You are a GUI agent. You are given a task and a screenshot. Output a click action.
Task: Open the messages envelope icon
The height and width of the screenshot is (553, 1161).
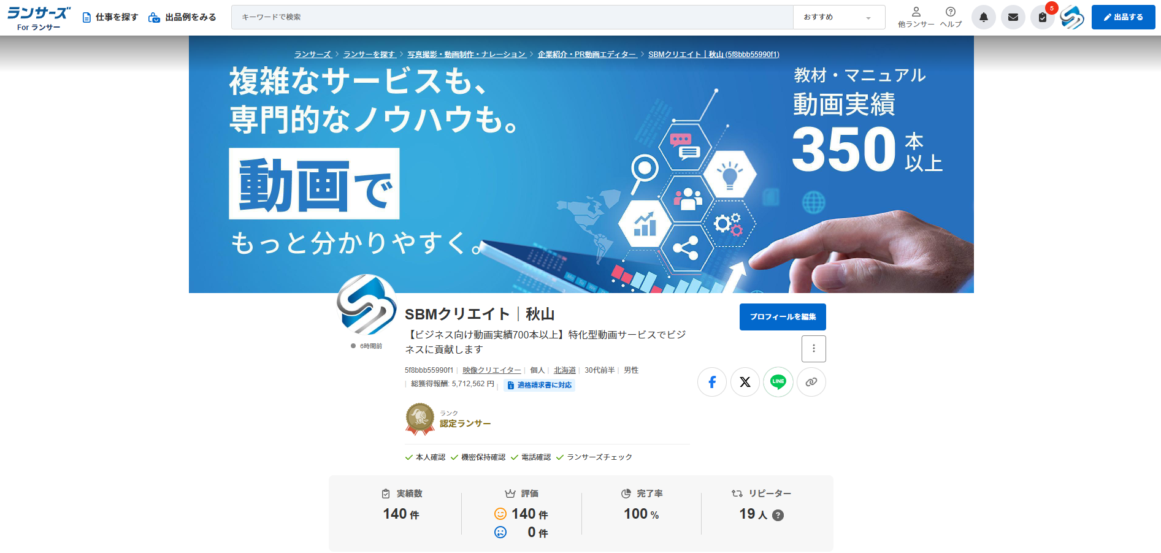1013,17
